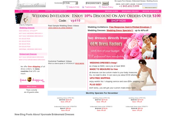Open SHOPPING CART/CHECK OUT menu item

coord(56,11)
